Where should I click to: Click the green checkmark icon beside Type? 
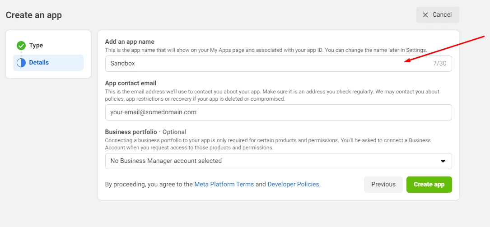point(21,46)
